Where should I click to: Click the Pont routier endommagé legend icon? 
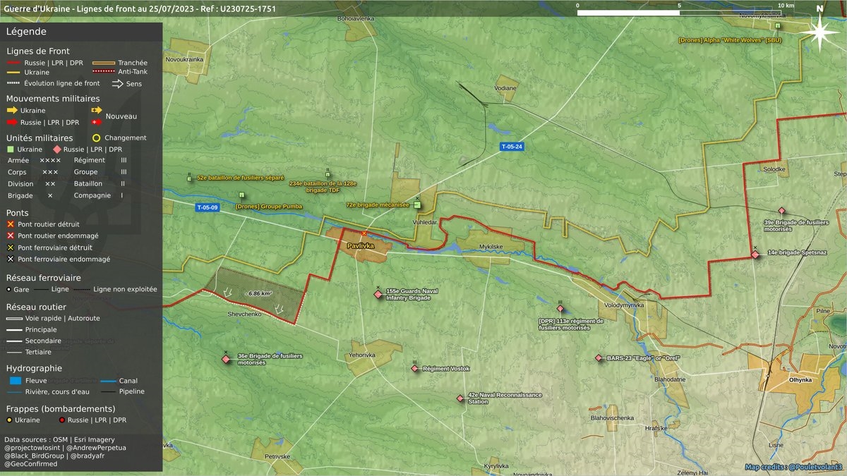coord(11,236)
